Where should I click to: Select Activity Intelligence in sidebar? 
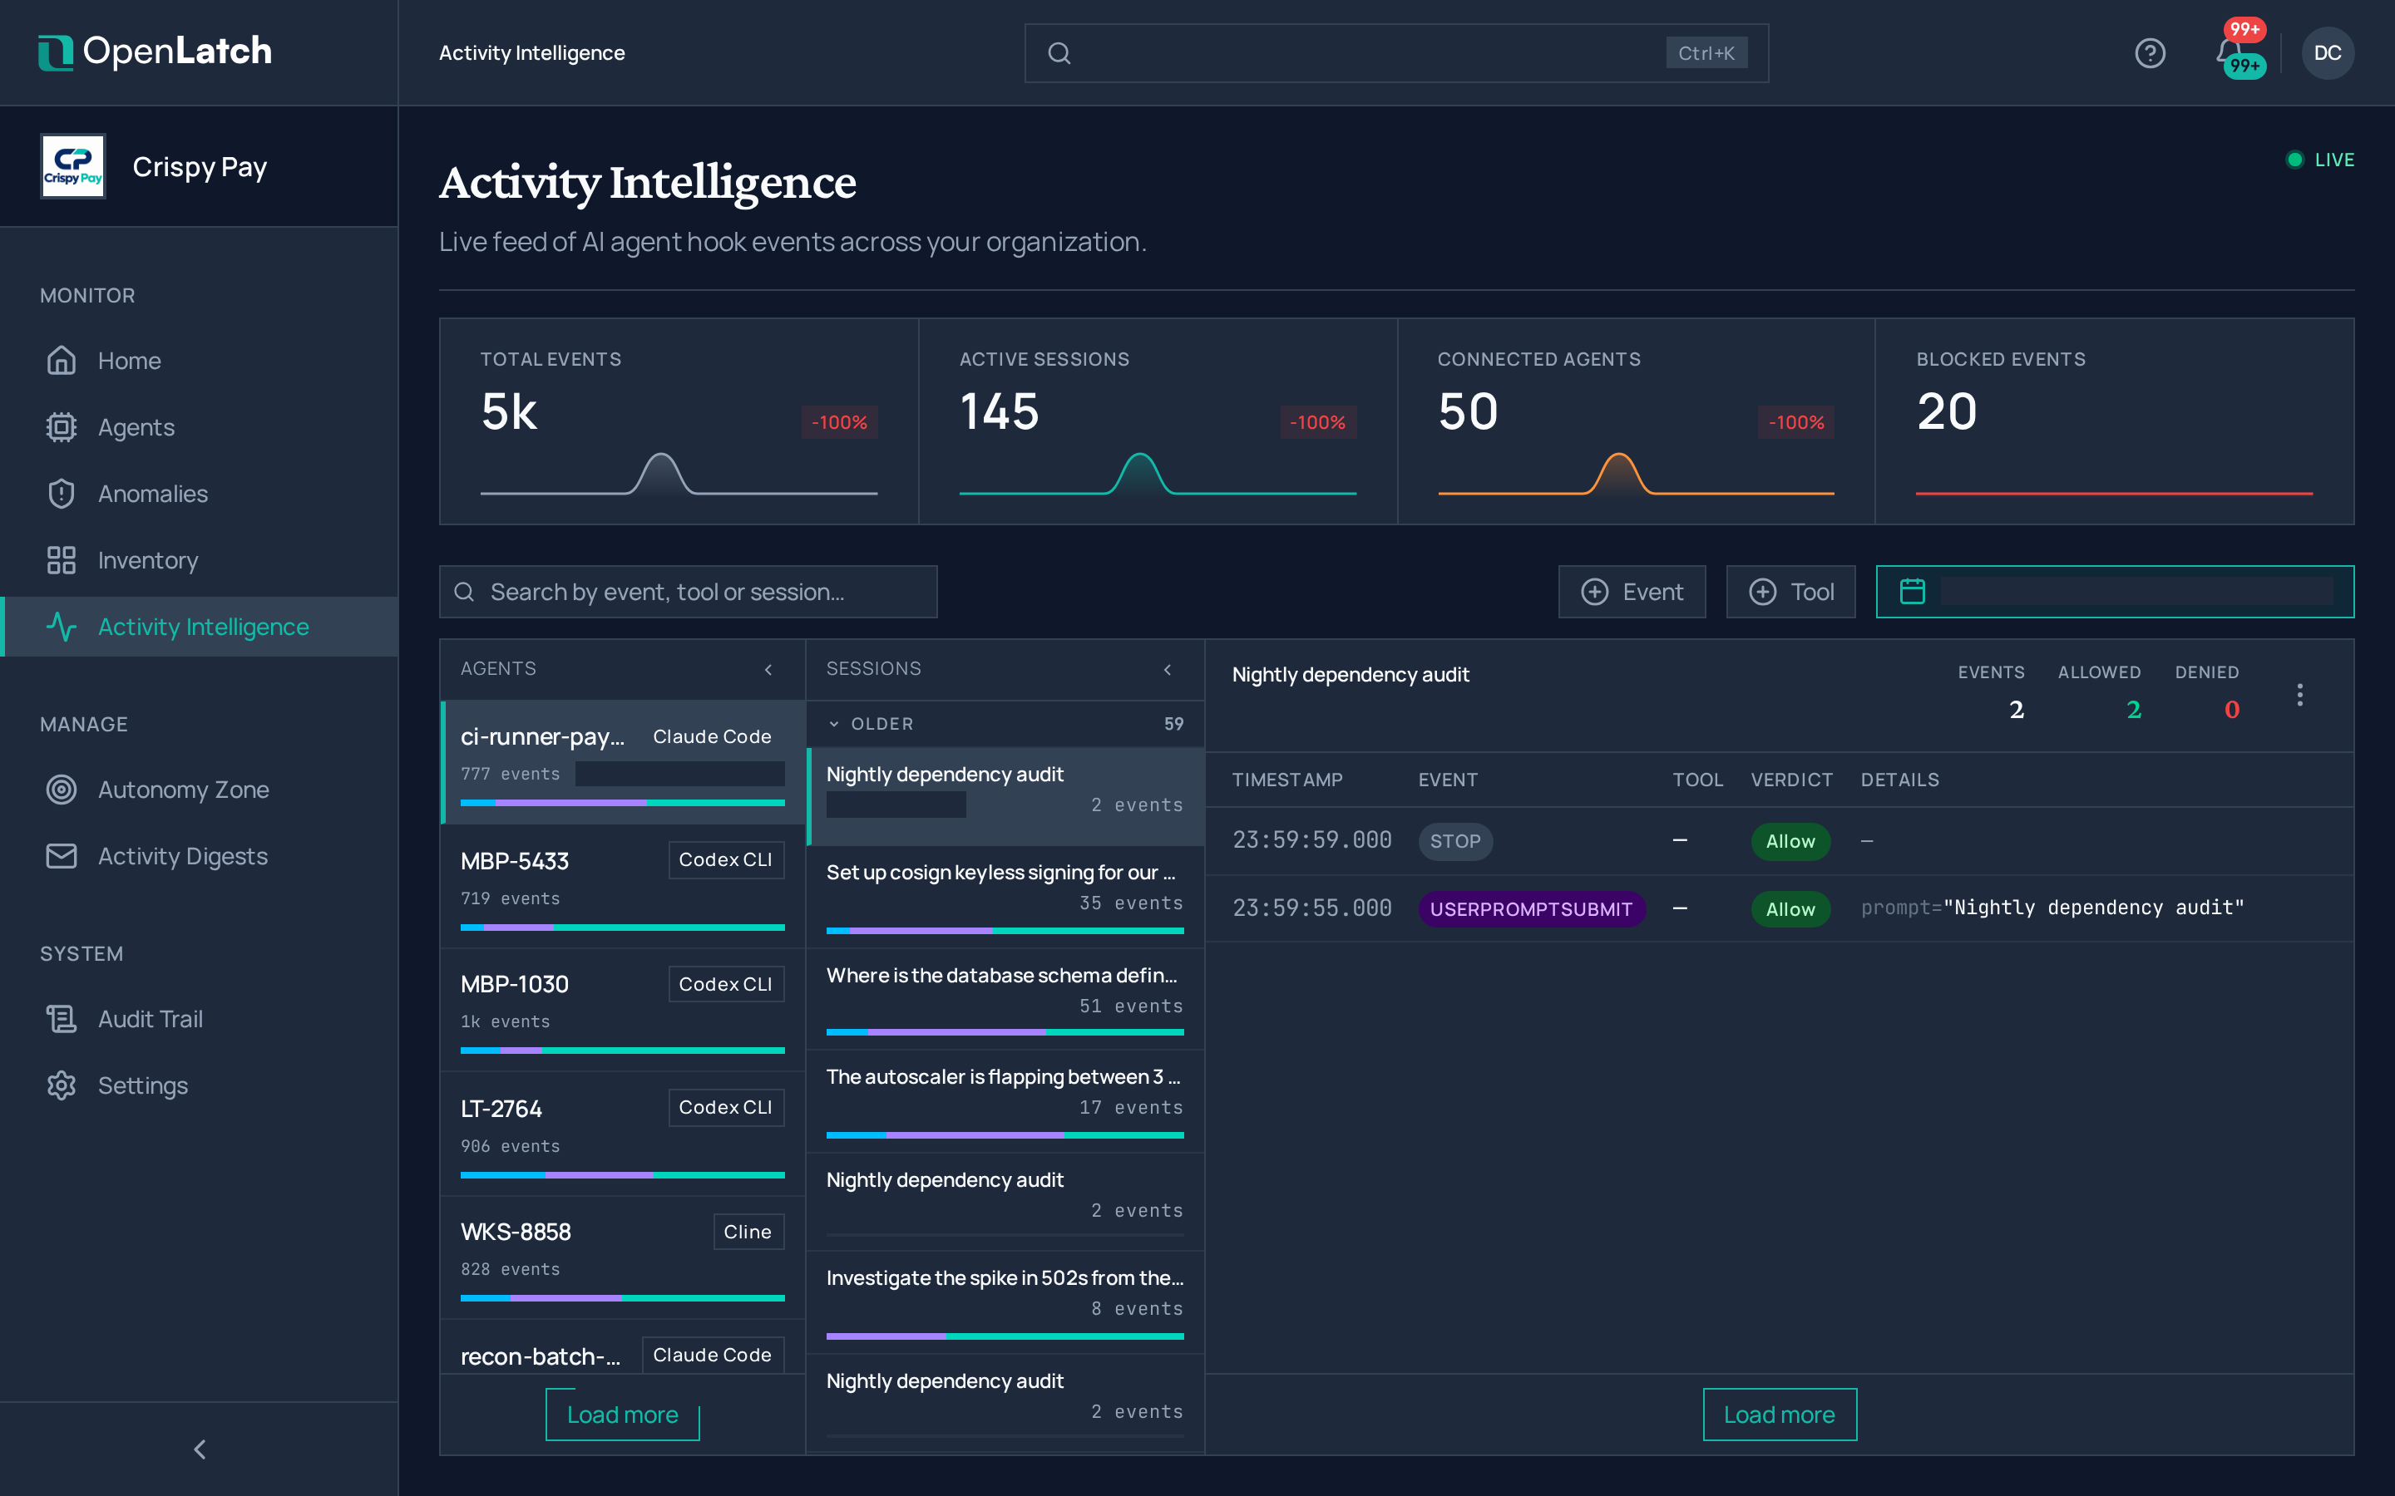[x=199, y=627]
